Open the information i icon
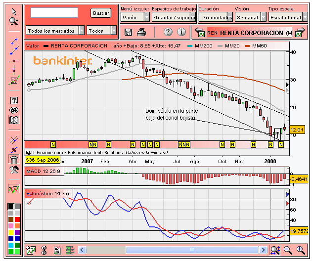The height and width of the screenshot is (261, 312). [x=181, y=32]
